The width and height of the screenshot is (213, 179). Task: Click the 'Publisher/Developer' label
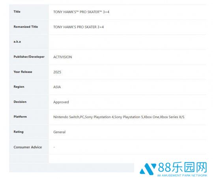[x=29, y=57]
